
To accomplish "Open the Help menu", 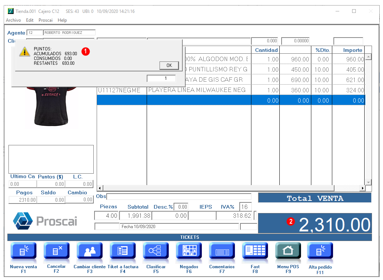I will [x=62, y=20].
